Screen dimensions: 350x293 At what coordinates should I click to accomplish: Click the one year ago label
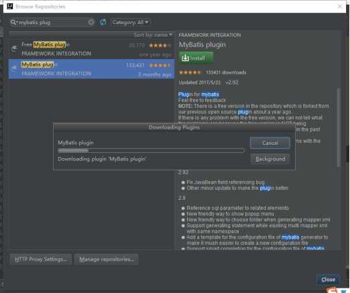pos(156,55)
